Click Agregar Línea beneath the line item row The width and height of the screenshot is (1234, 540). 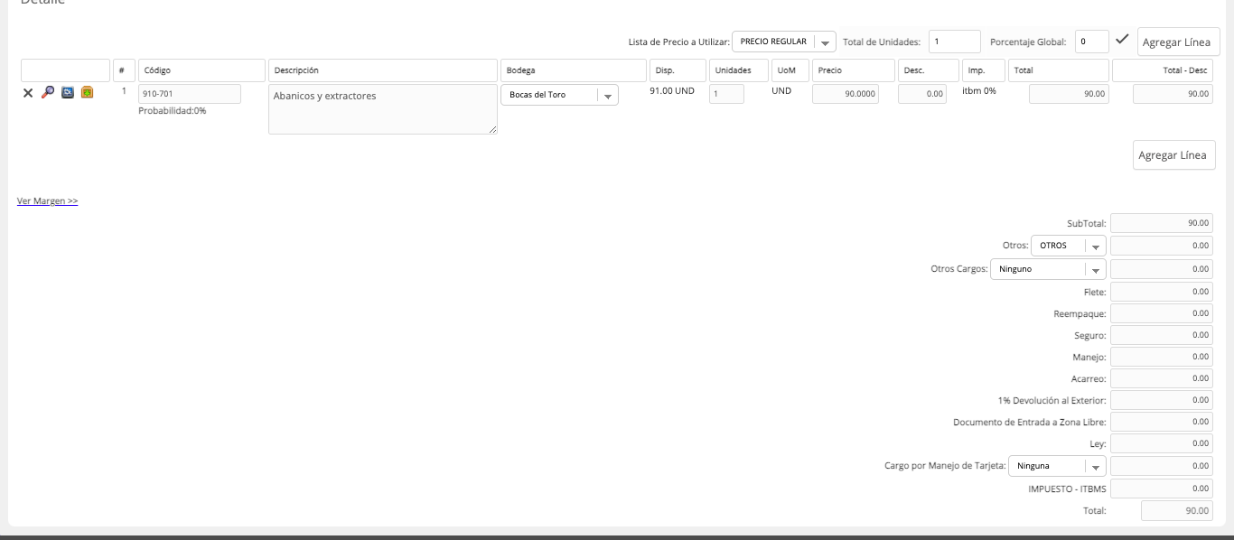pyautogui.click(x=1174, y=155)
